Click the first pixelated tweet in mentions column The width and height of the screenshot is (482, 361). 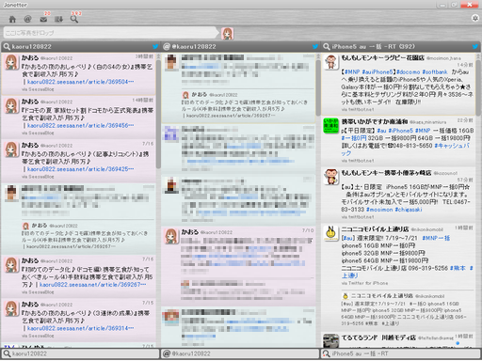[238, 87]
